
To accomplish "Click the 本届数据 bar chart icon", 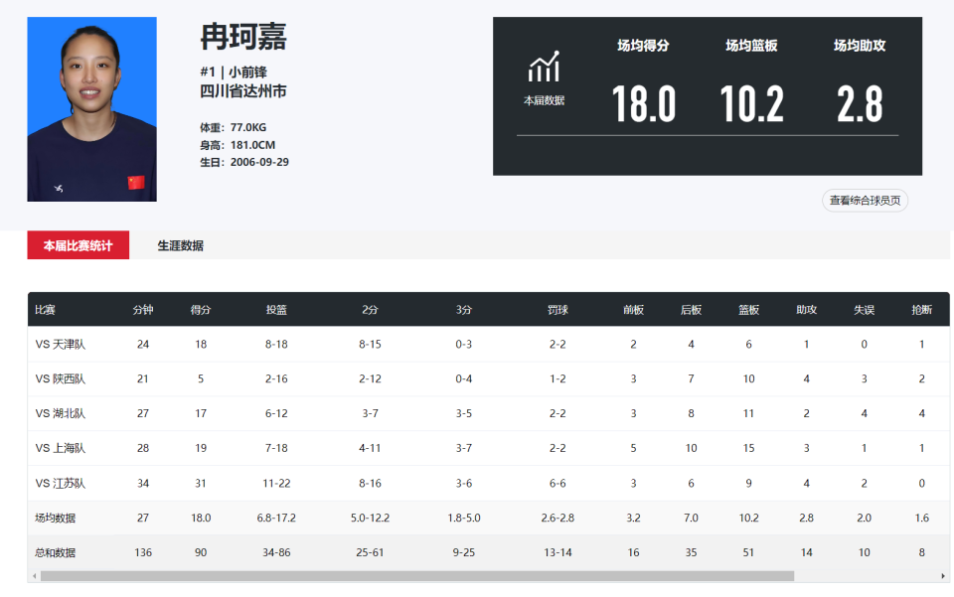I will (x=543, y=68).
